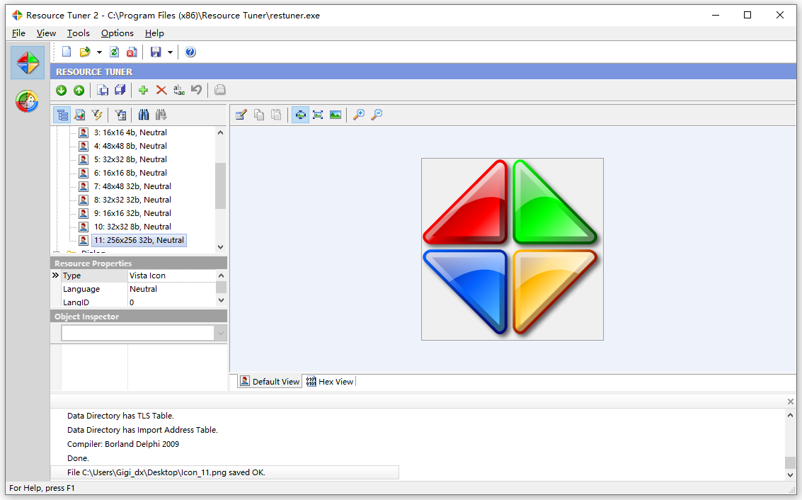Save the file with the floppy disk icon
802x500 pixels.
(x=156, y=52)
